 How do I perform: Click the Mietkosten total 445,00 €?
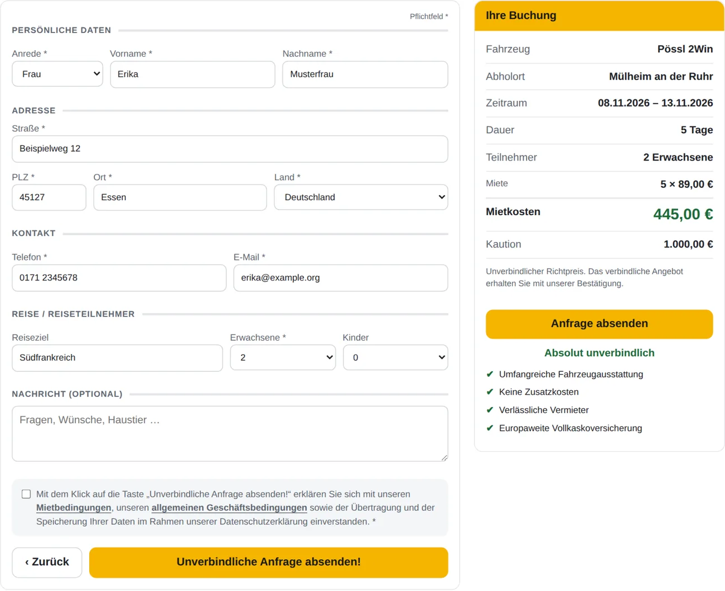[683, 214]
